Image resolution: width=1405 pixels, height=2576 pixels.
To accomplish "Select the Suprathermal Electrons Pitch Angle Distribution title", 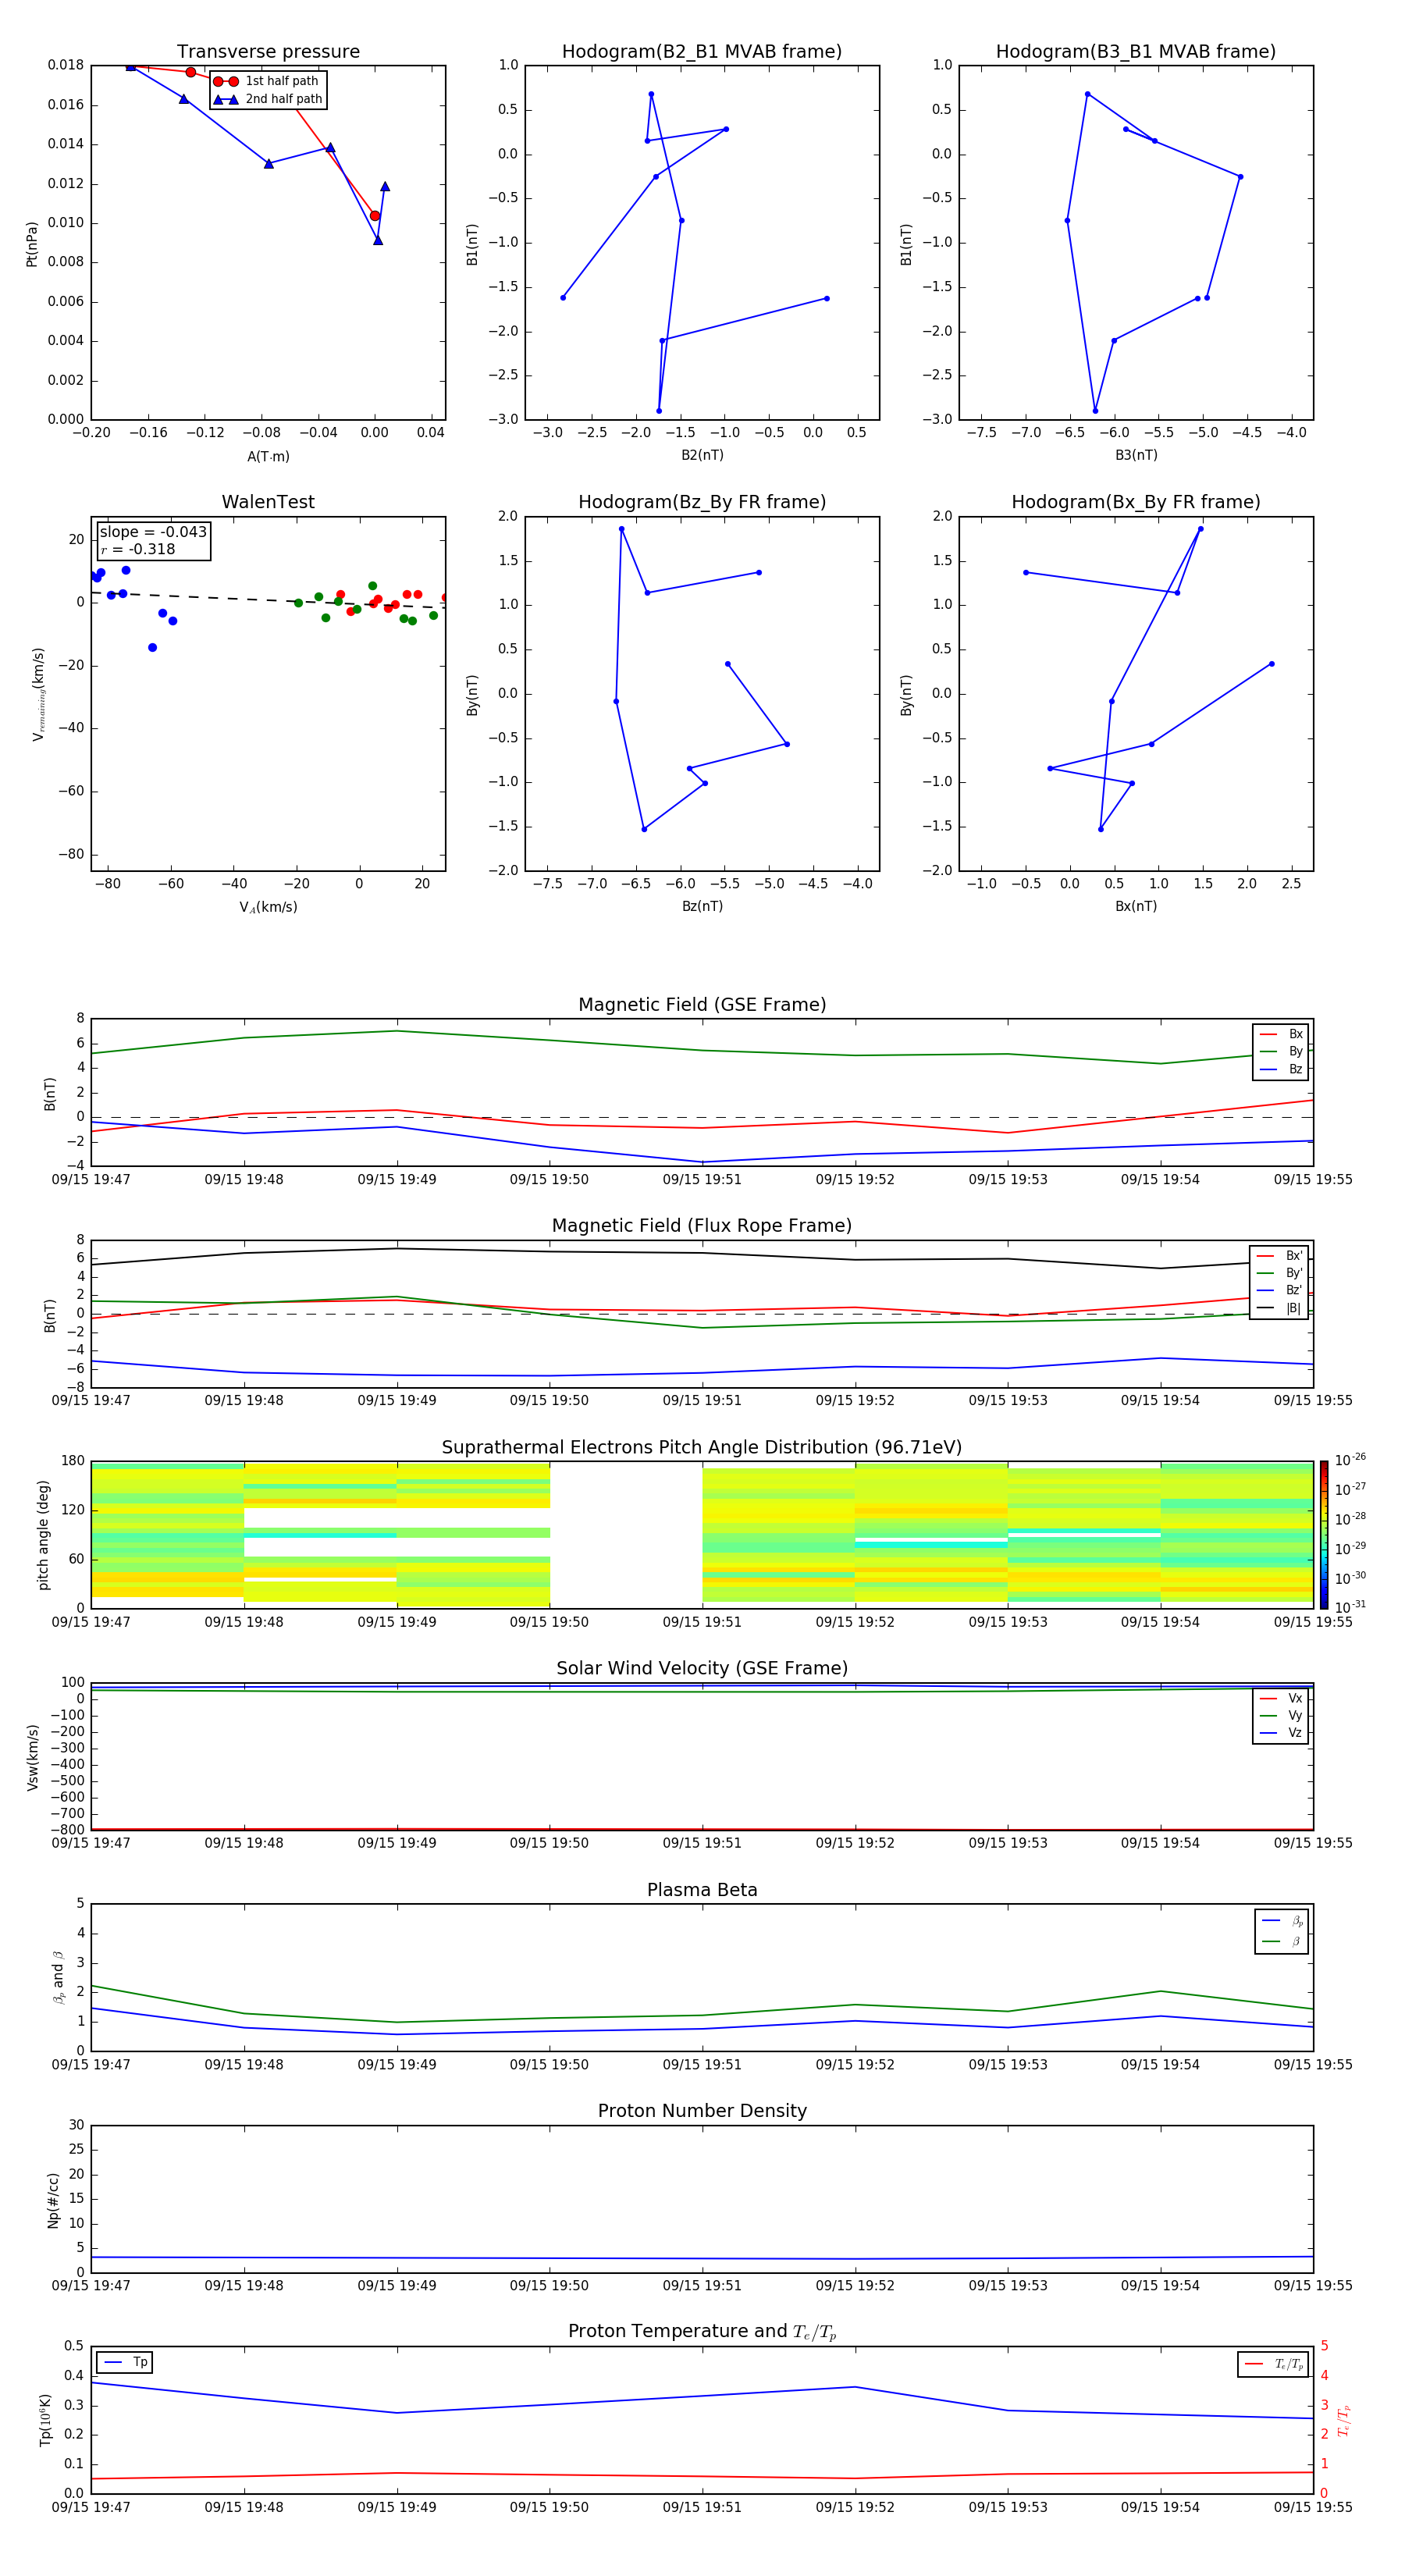I will (x=702, y=1447).
